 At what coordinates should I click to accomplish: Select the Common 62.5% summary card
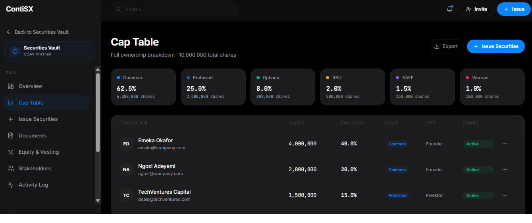[143, 87]
